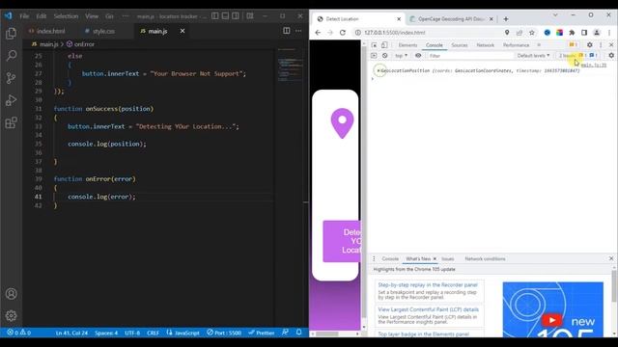Open the Explorer view in VS Code
Viewport: 618px width, 347px height.
11,34
